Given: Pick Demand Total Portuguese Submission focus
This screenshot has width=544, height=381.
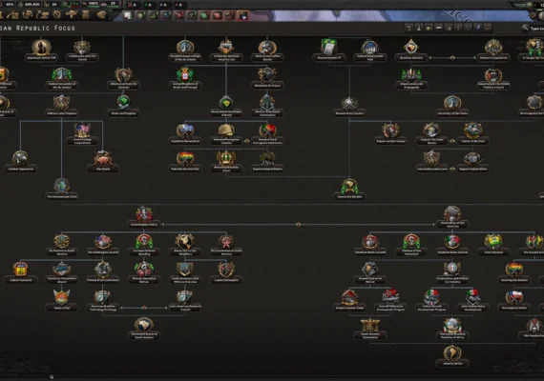Looking at the screenshot, I should tap(267, 134).
